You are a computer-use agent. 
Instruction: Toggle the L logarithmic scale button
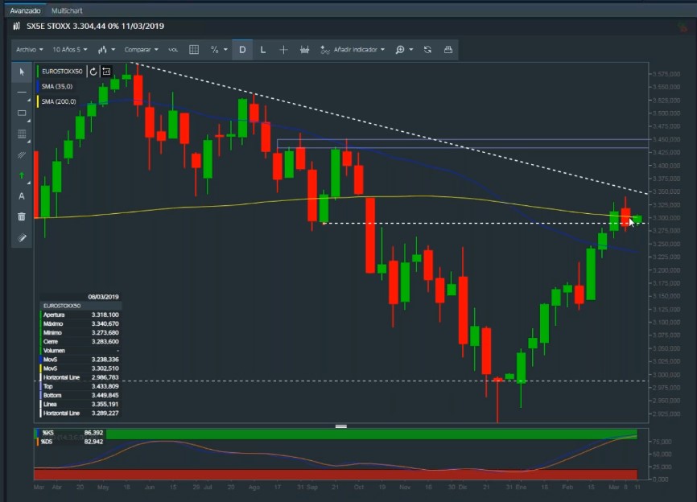pyautogui.click(x=263, y=49)
